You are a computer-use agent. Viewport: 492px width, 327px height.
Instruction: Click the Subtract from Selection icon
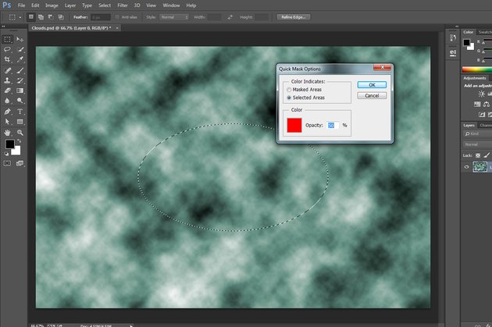click(51, 17)
